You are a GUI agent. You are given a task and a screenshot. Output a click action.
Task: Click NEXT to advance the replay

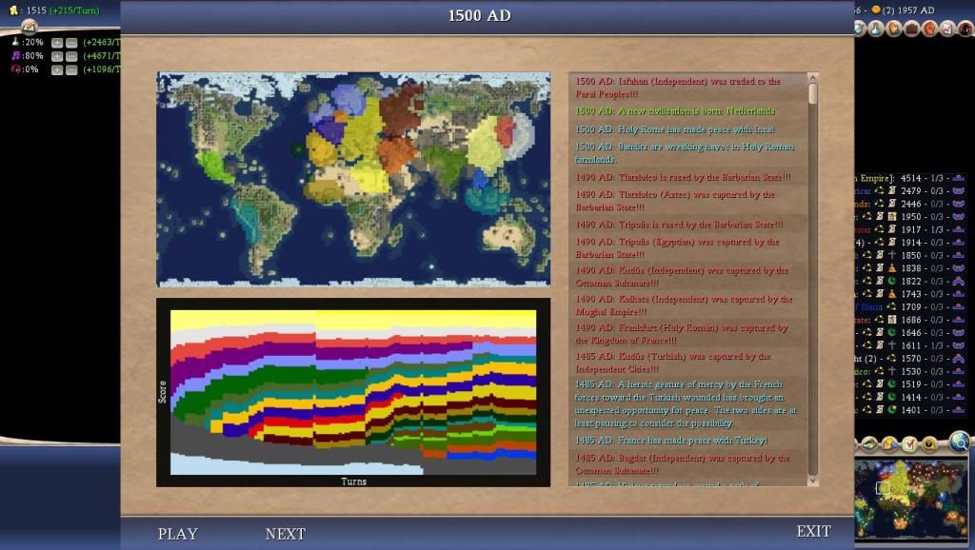286,534
